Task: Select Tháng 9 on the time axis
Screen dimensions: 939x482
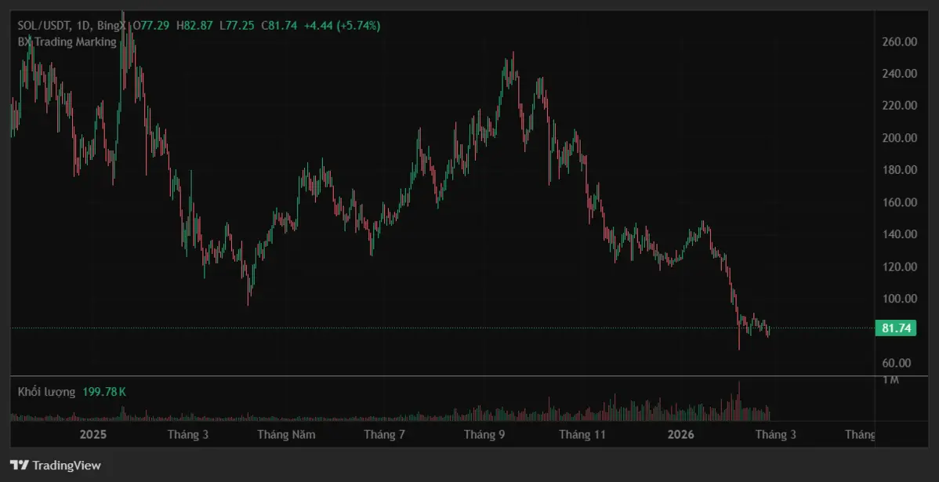Action: coord(484,434)
